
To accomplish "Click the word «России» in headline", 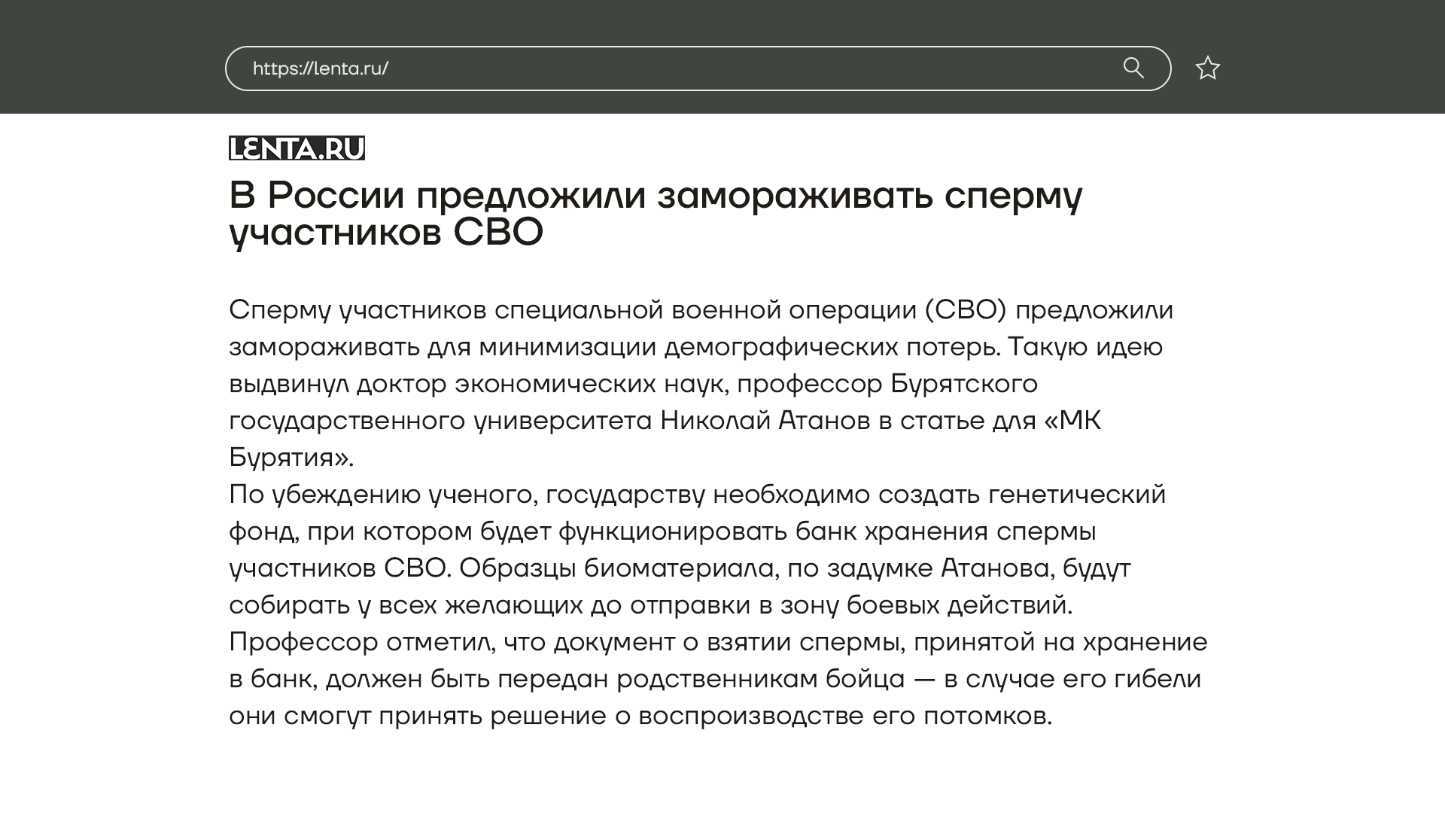I will [x=336, y=195].
